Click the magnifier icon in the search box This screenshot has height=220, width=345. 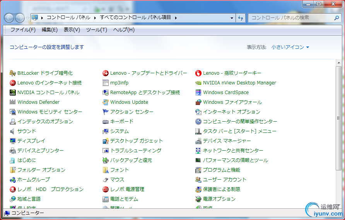click(x=336, y=18)
